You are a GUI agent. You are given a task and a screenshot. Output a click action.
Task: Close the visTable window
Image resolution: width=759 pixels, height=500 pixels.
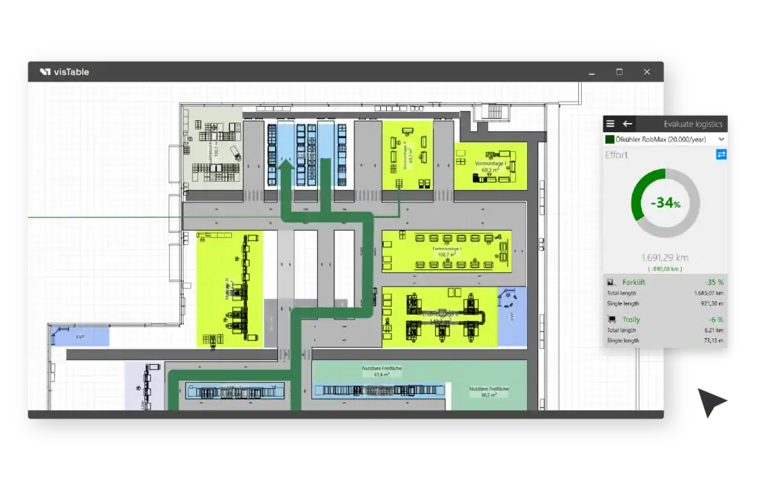click(646, 72)
